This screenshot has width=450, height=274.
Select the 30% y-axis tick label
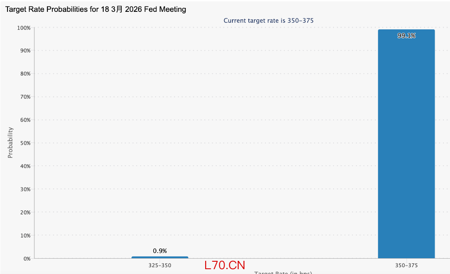point(25,189)
